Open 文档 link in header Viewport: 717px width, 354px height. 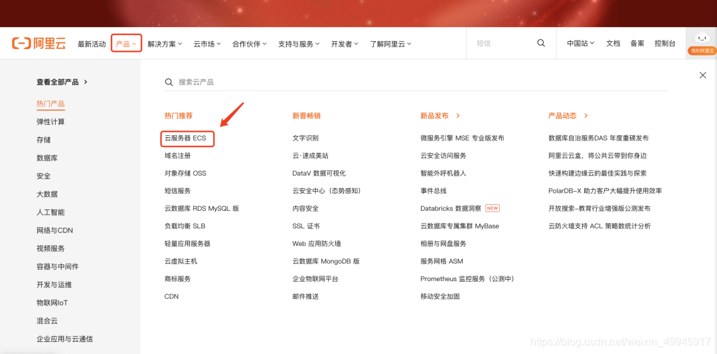(x=613, y=43)
